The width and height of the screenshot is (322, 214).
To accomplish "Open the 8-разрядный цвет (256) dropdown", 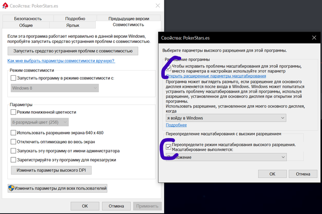I will point(40,122).
